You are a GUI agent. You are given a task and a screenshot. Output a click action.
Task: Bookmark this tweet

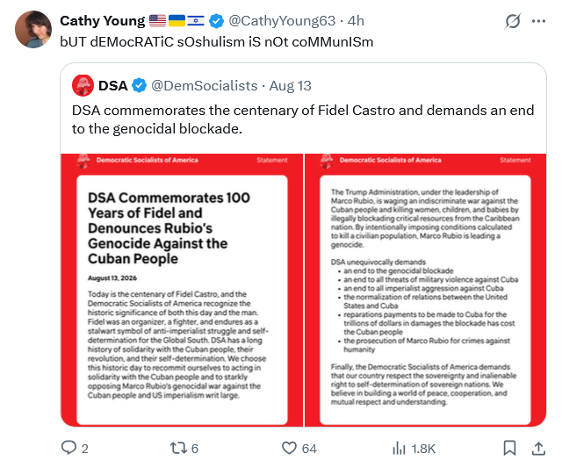point(509,448)
